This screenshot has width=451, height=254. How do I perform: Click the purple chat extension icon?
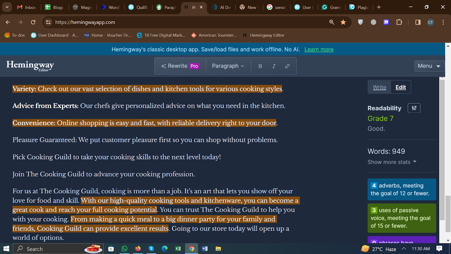386,22
